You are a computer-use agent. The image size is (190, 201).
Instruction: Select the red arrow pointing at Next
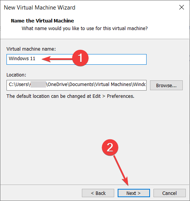(121, 171)
